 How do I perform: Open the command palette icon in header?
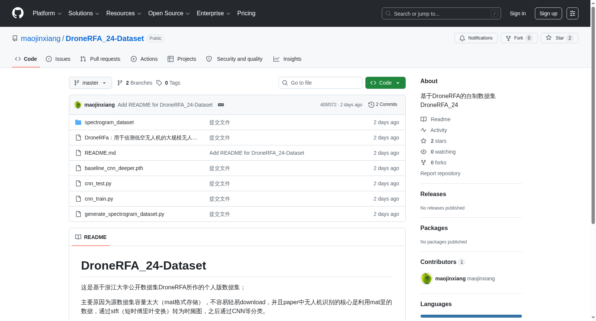point(572,13)
